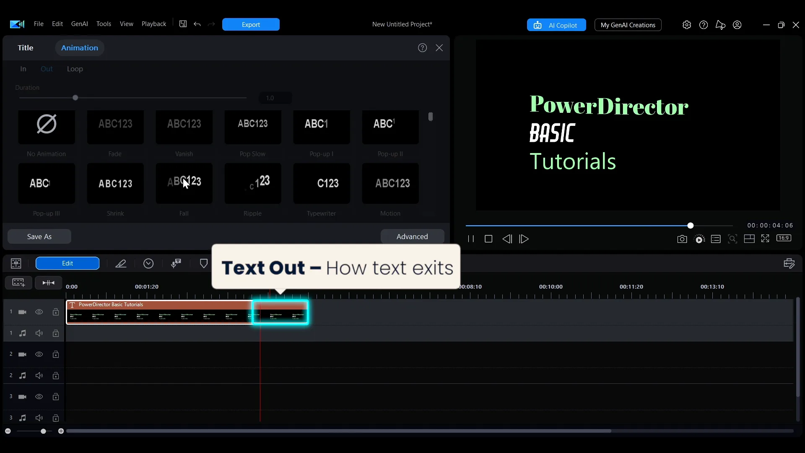Switch to the Title tab
This screenshot has width=805, height=453.
25,48
